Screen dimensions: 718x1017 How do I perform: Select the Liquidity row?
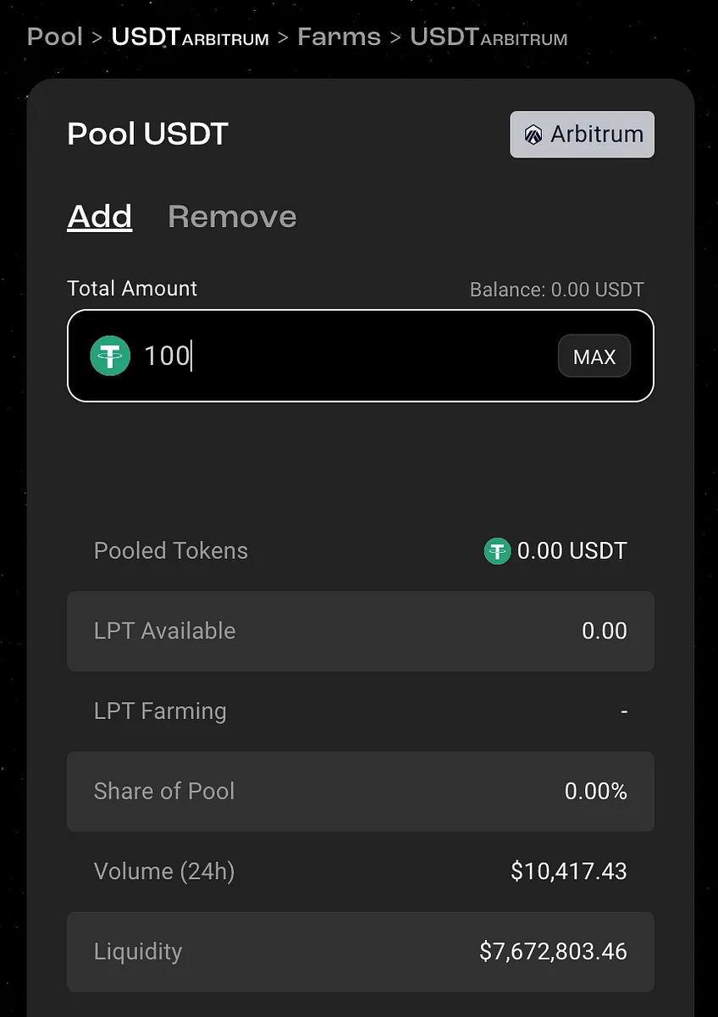point(361,952)
